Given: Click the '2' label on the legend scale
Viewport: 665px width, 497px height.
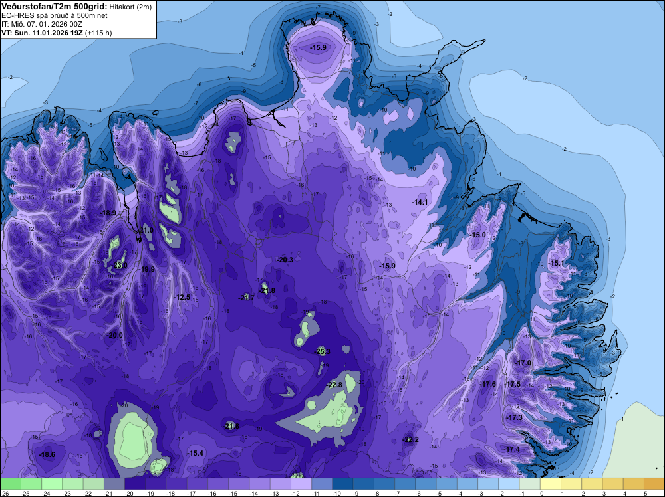Looking at the screenshot, I should pyautogui.click(x=583, y=494).
